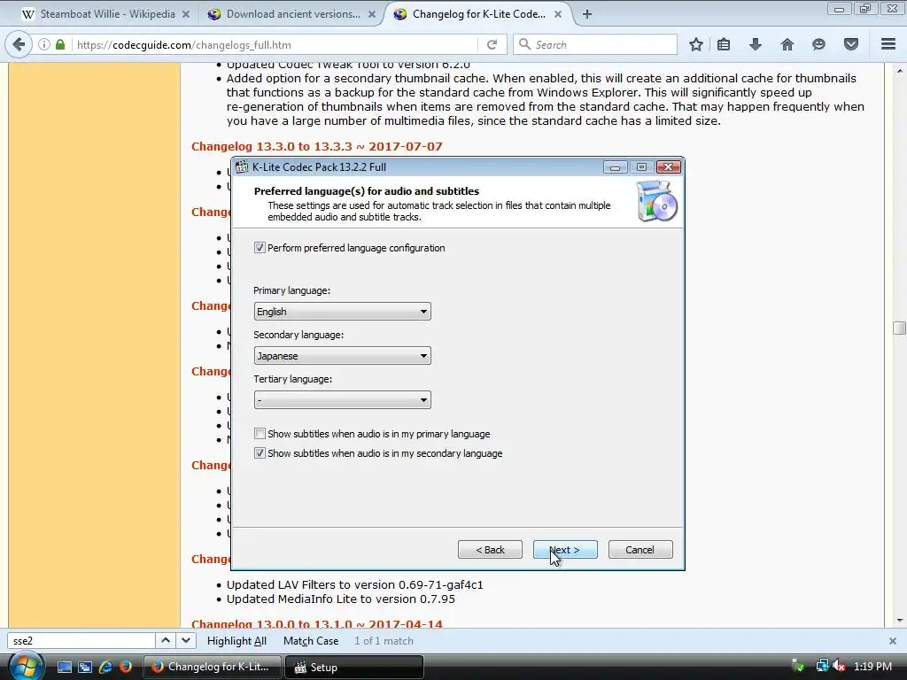This screenshot has height=680, width=907.
Task: Click the page vertical scrollbar thumb
Action: pos(899,328)
